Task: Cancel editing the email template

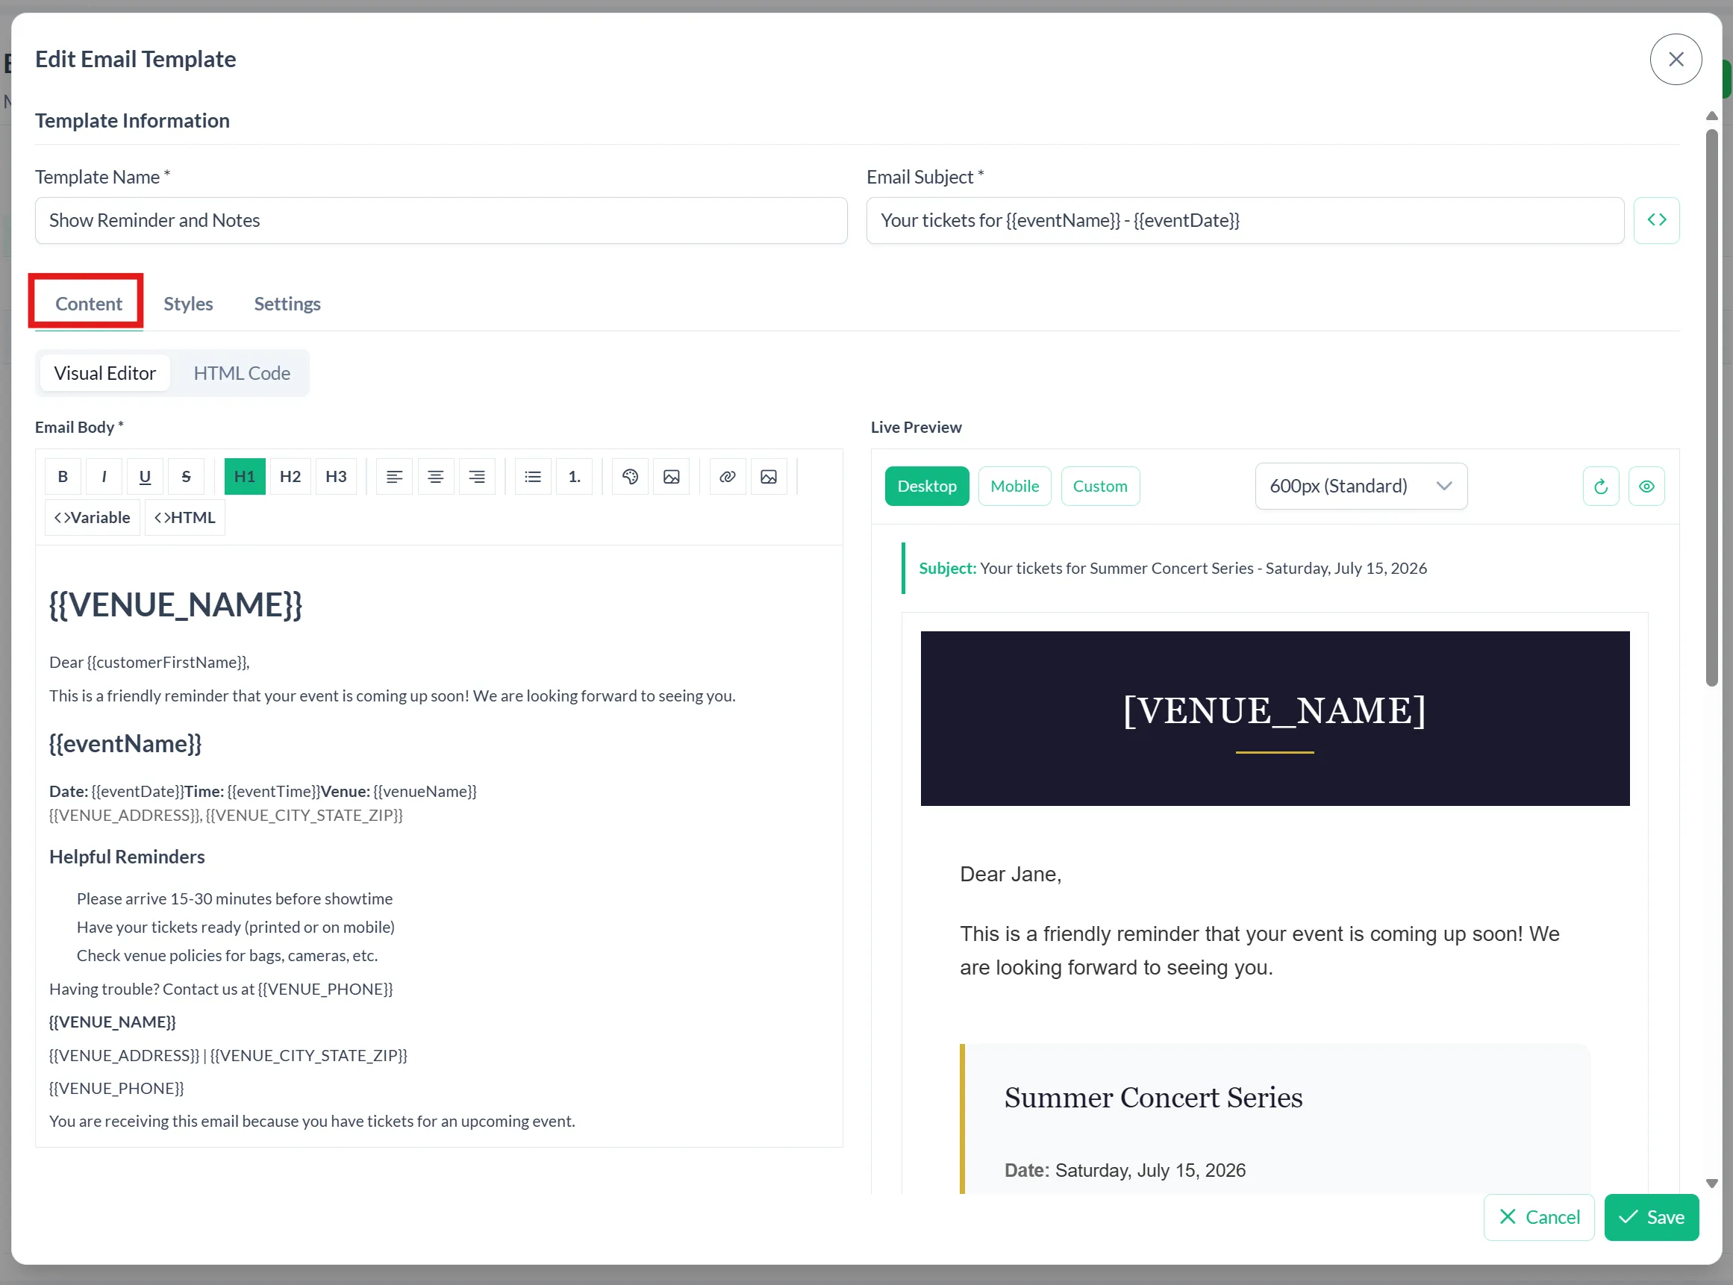Action: point(1539,1218)
